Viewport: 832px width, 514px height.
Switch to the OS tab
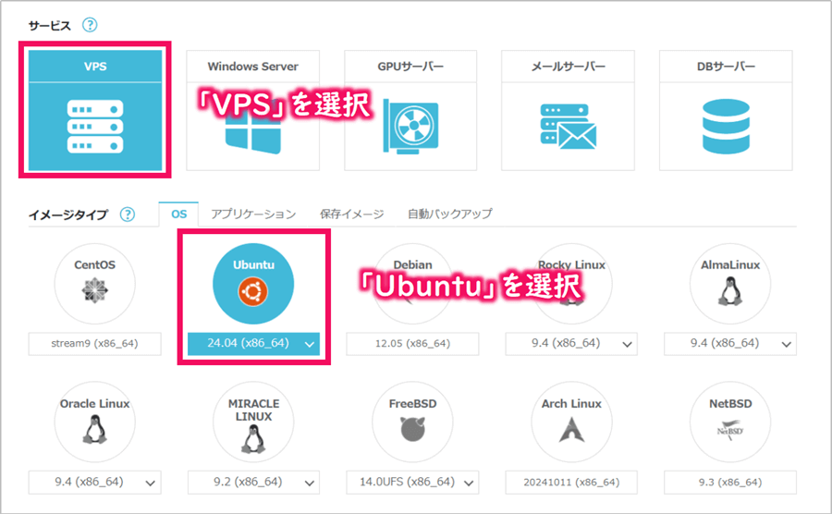(x=178, y=214)
